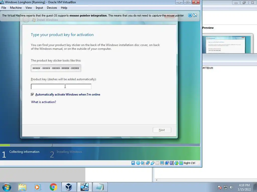Click the Install Windows back arrow button

point(26,19)
